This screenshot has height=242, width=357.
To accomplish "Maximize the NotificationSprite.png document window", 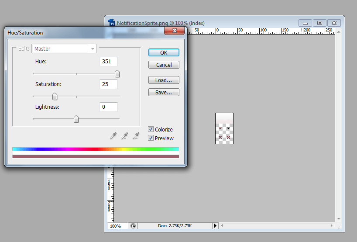I will (319, 23).
